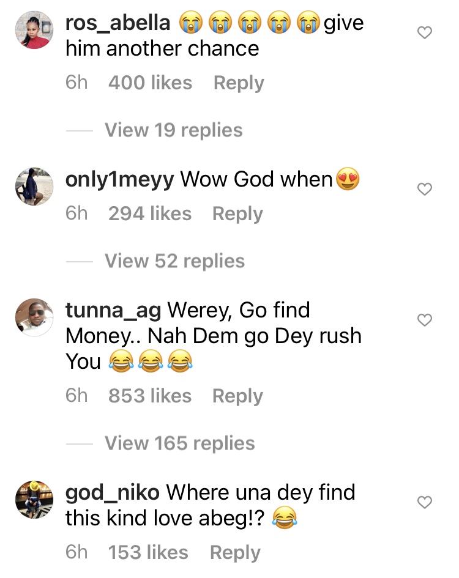This screenshot has height=578, width=459.
Task: Heart the tunna_ag comment
Action: click(x=424, y=319)
